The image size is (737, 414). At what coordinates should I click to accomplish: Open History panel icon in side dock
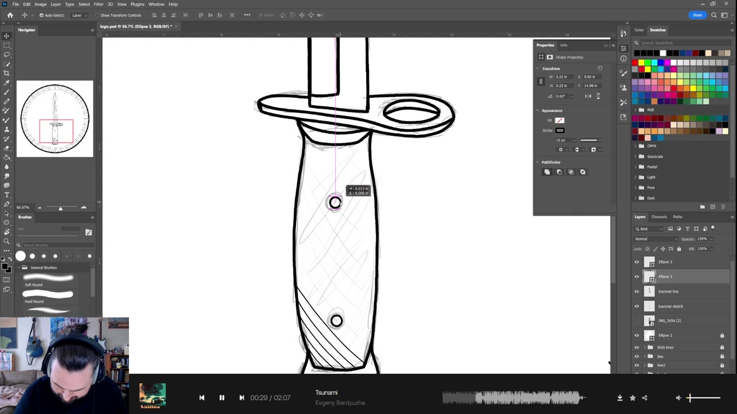623,33
